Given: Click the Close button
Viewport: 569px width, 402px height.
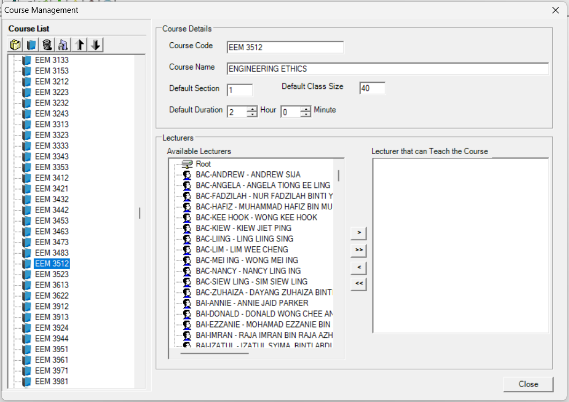Looking at the screenshot, I should click(528, 384).
